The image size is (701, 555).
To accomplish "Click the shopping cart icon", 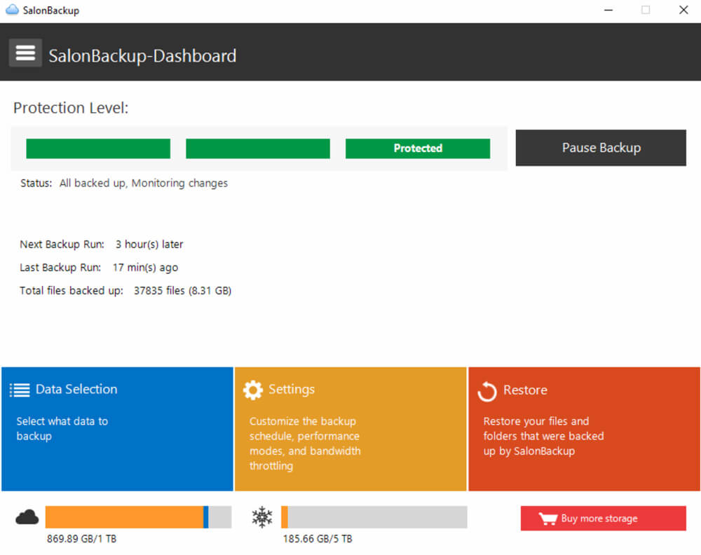I will pos(547,519).
